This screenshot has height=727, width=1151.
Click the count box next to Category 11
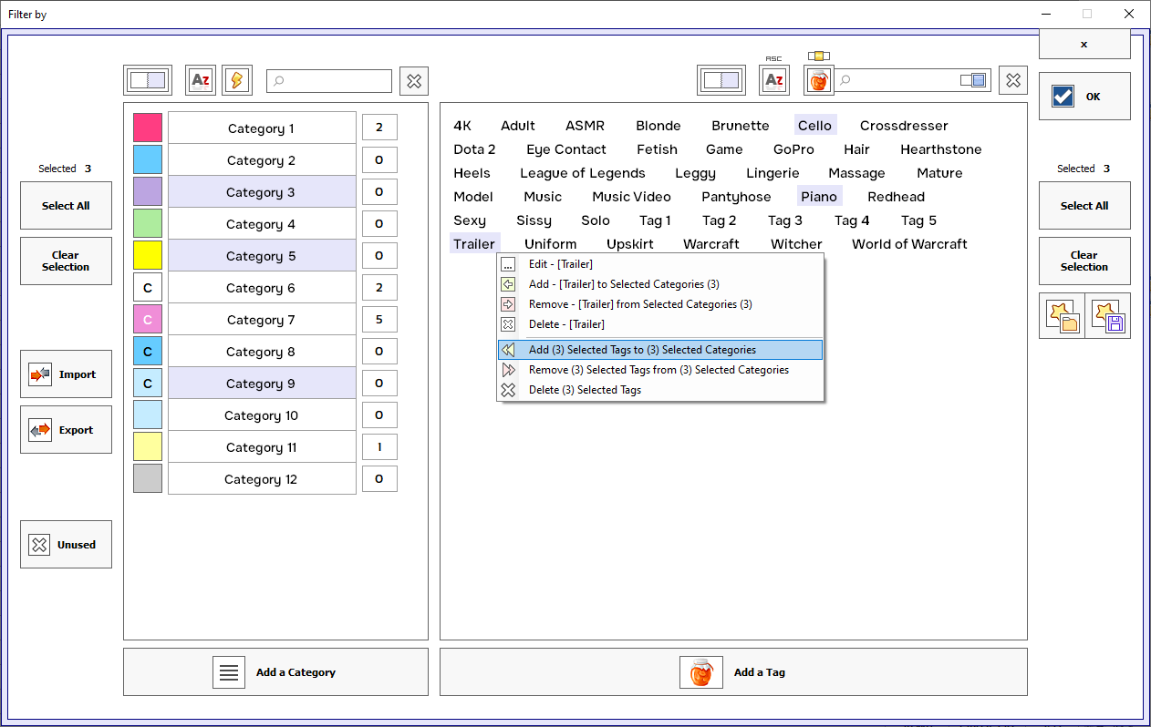(x=379, y=446)
